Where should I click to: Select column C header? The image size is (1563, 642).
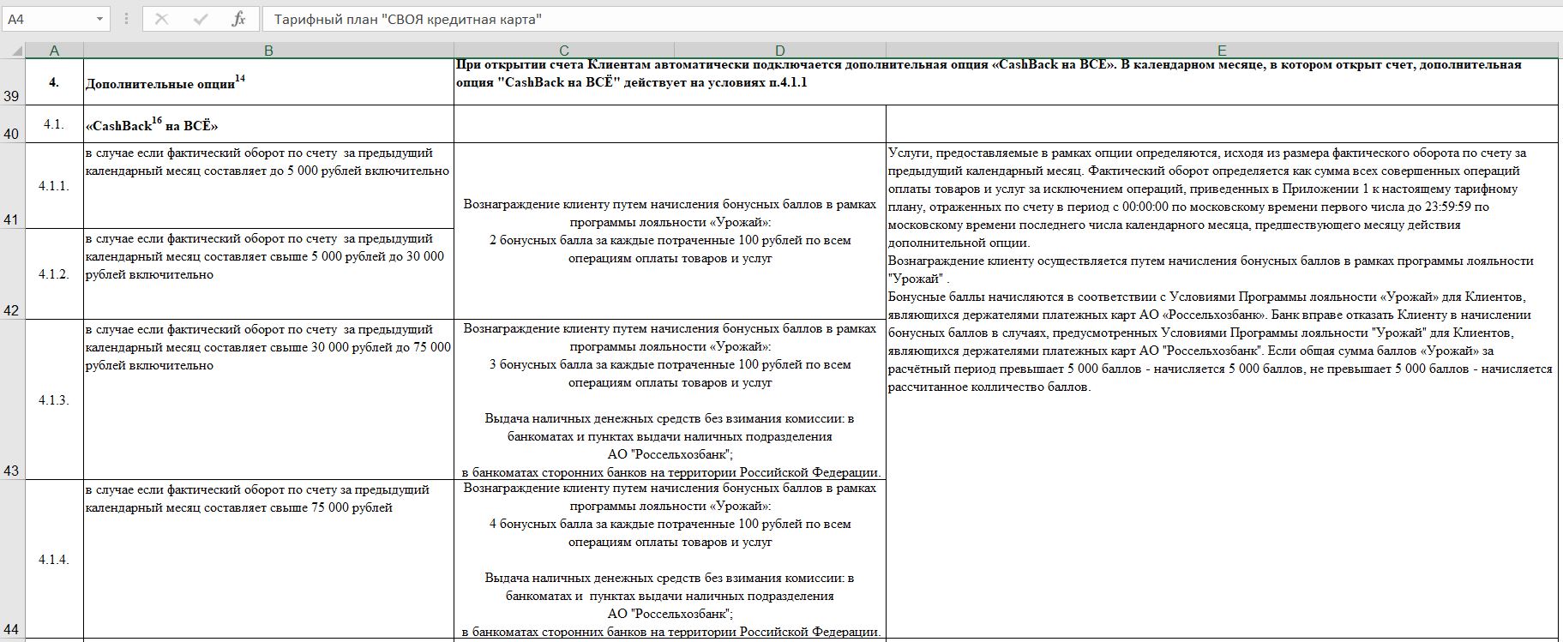point(564,51)
